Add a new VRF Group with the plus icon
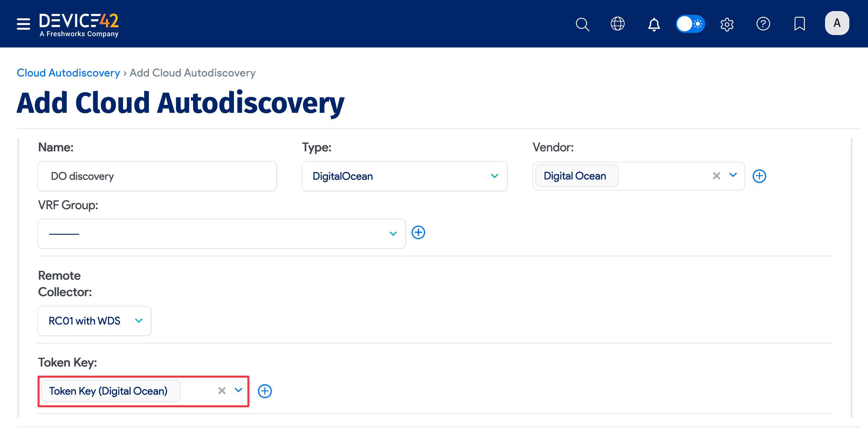The image size is (868, 431). click(x=418, y=232)
